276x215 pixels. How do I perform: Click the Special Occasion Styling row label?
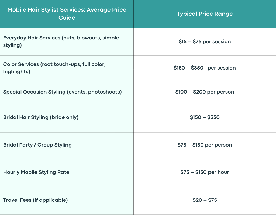pos(62,92)
